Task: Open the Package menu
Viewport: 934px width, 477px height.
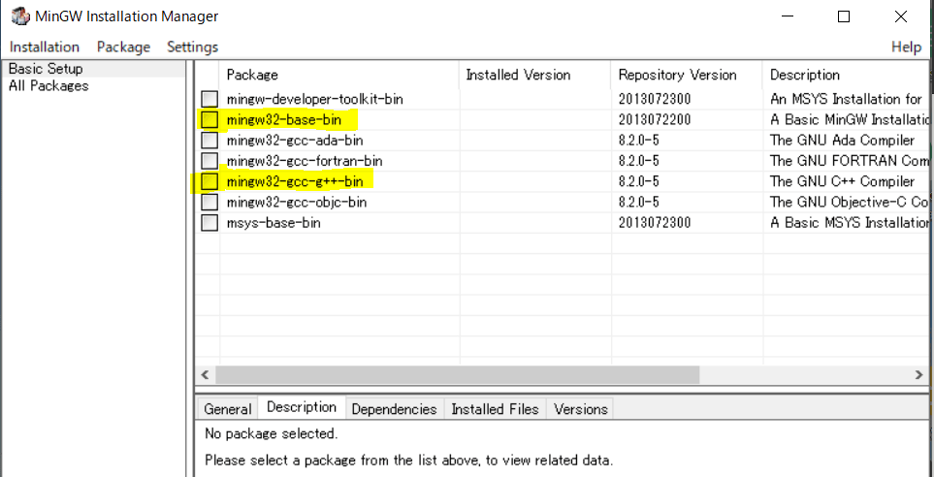Action: point(124,48)
